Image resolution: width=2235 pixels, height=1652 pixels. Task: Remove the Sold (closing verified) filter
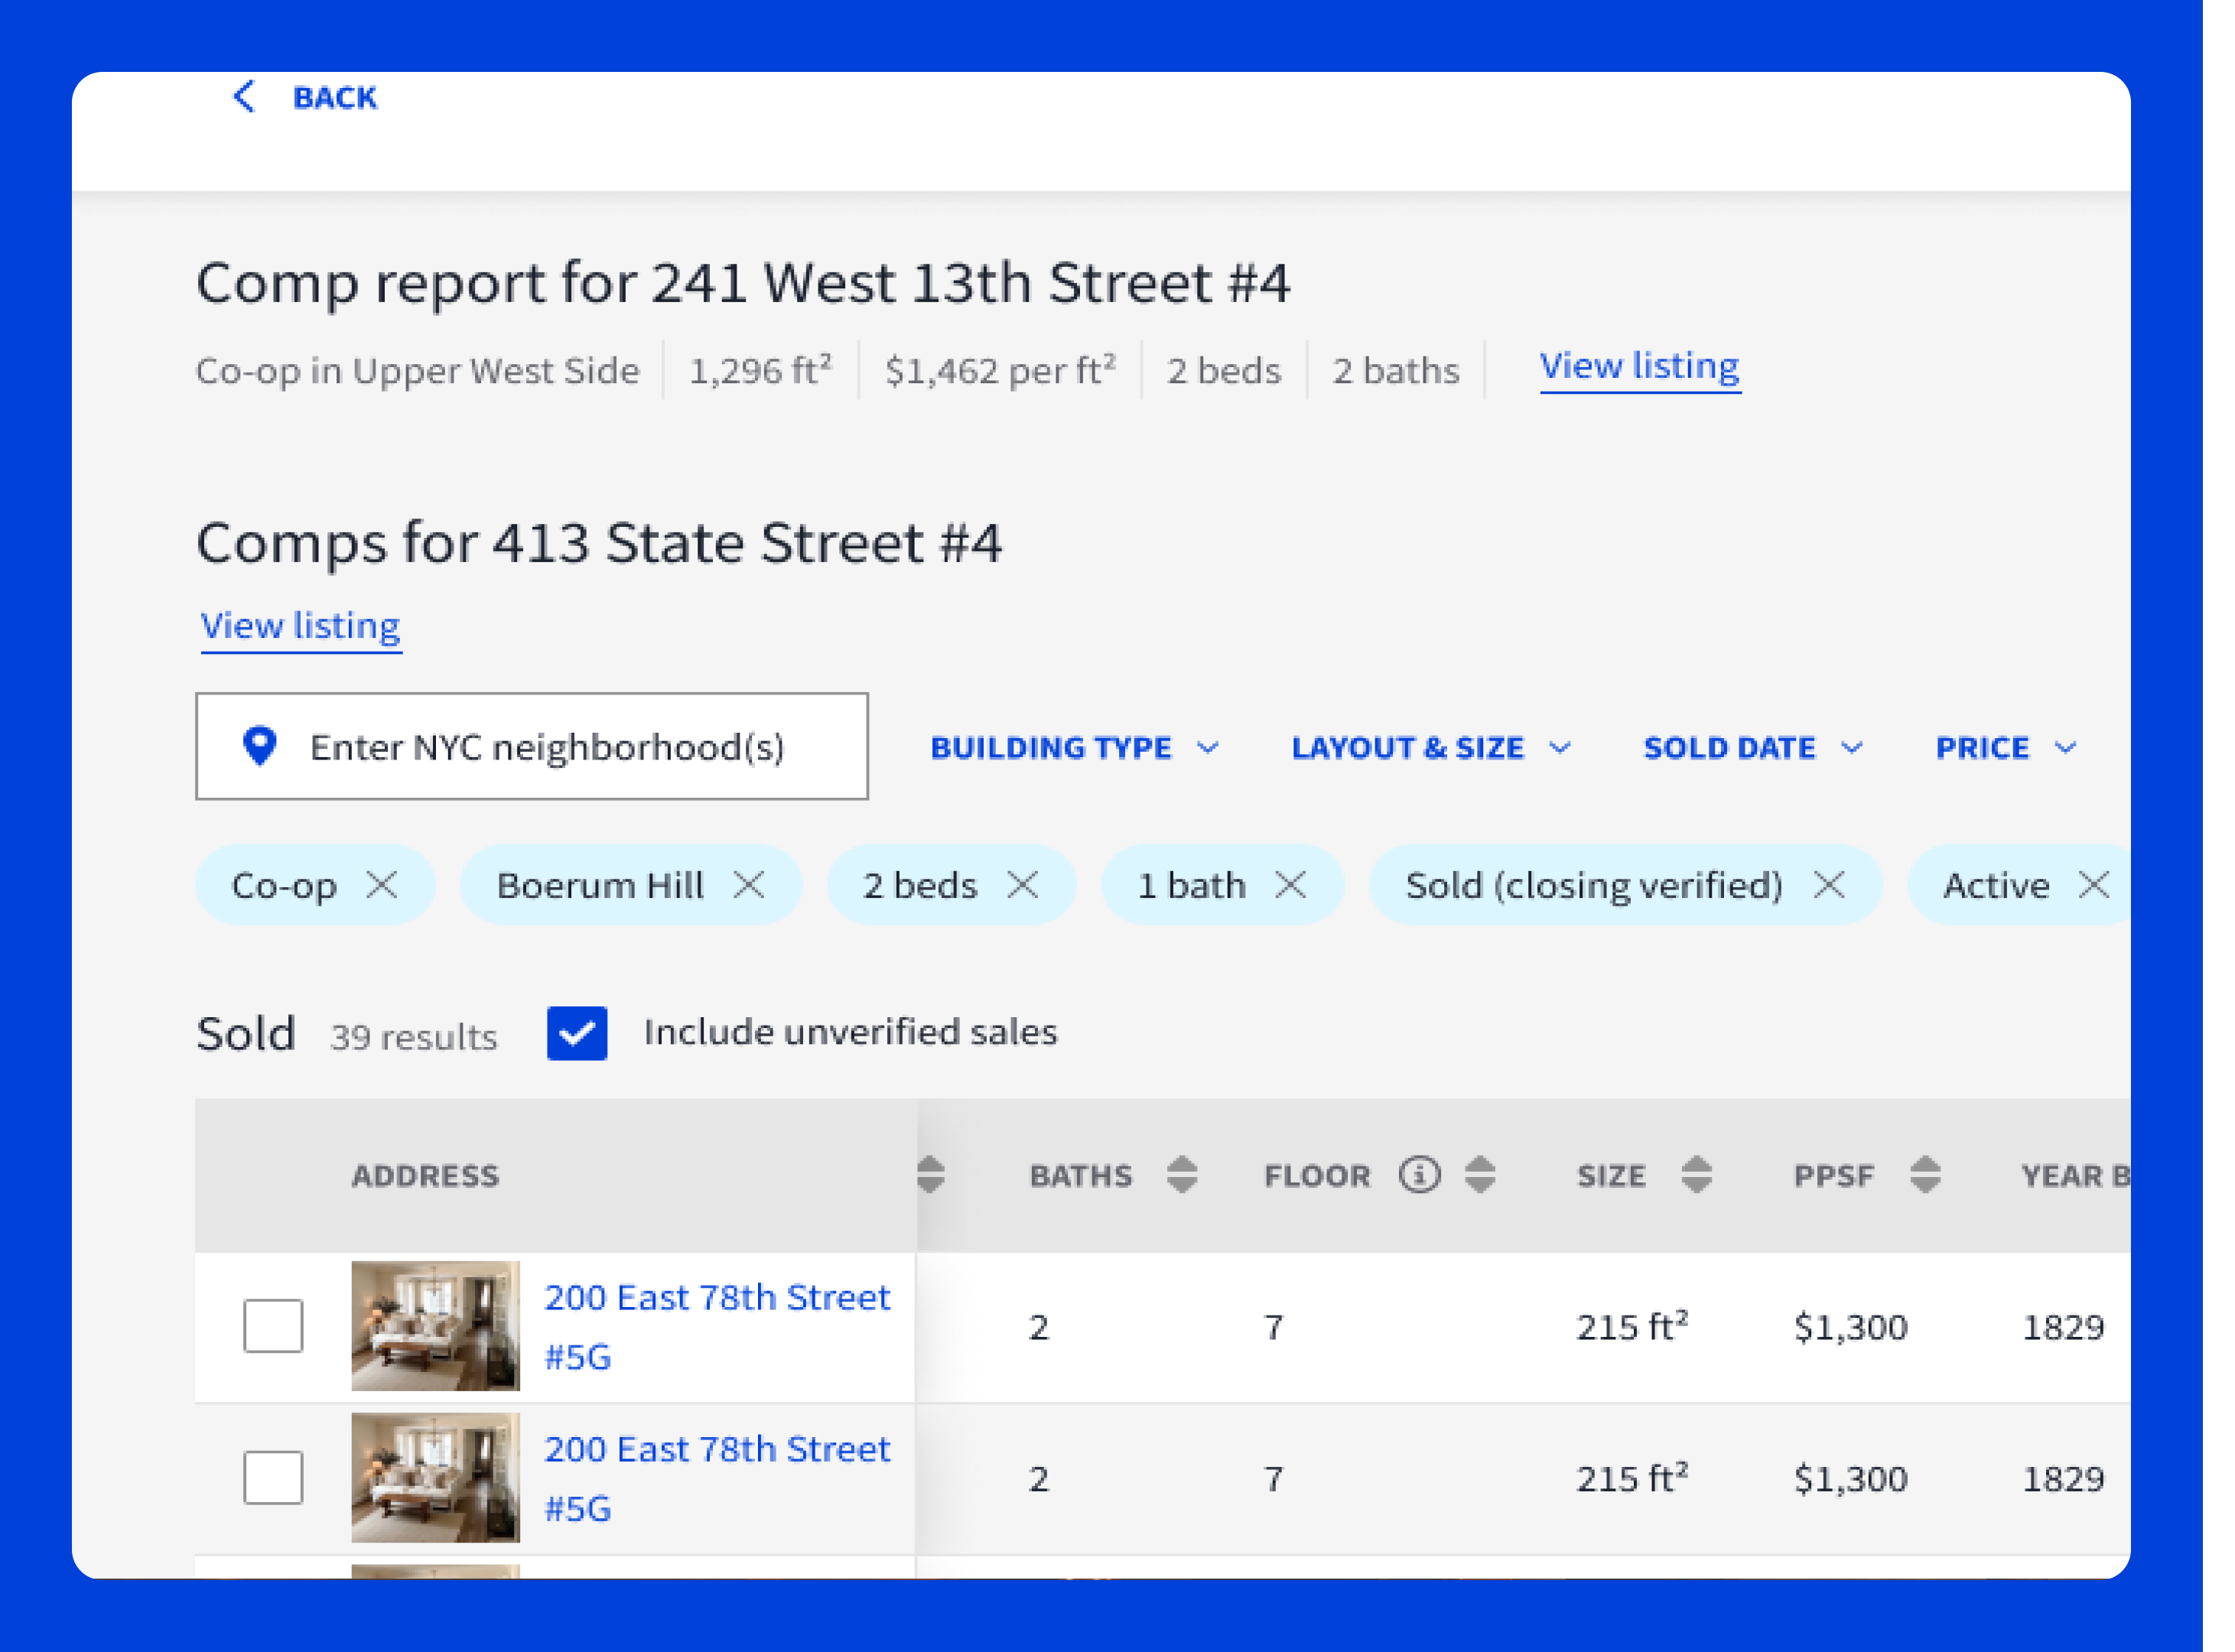pyautogui.click(x=1829, y=885)
